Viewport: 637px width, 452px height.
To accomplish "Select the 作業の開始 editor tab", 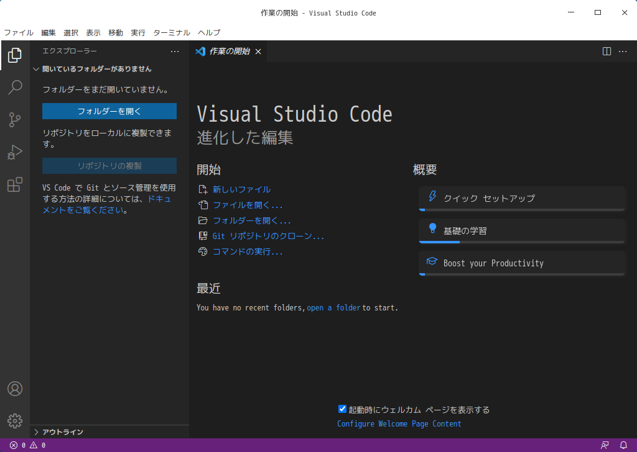I will click(228, 52).
